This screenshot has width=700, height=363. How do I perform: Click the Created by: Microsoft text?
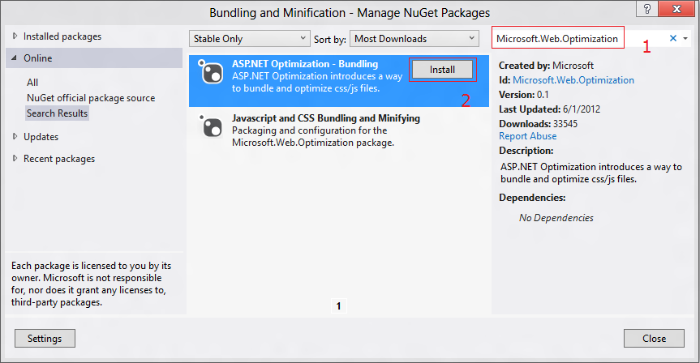click(546, 66)
